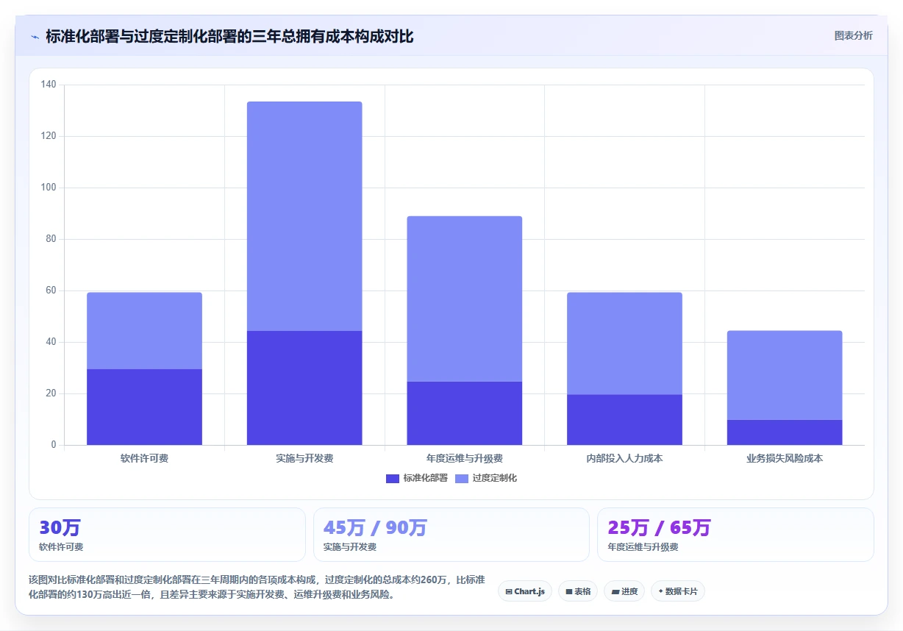903x631 pixels.
Task: Click the 30万 stat card value
Action: [60, 527]
